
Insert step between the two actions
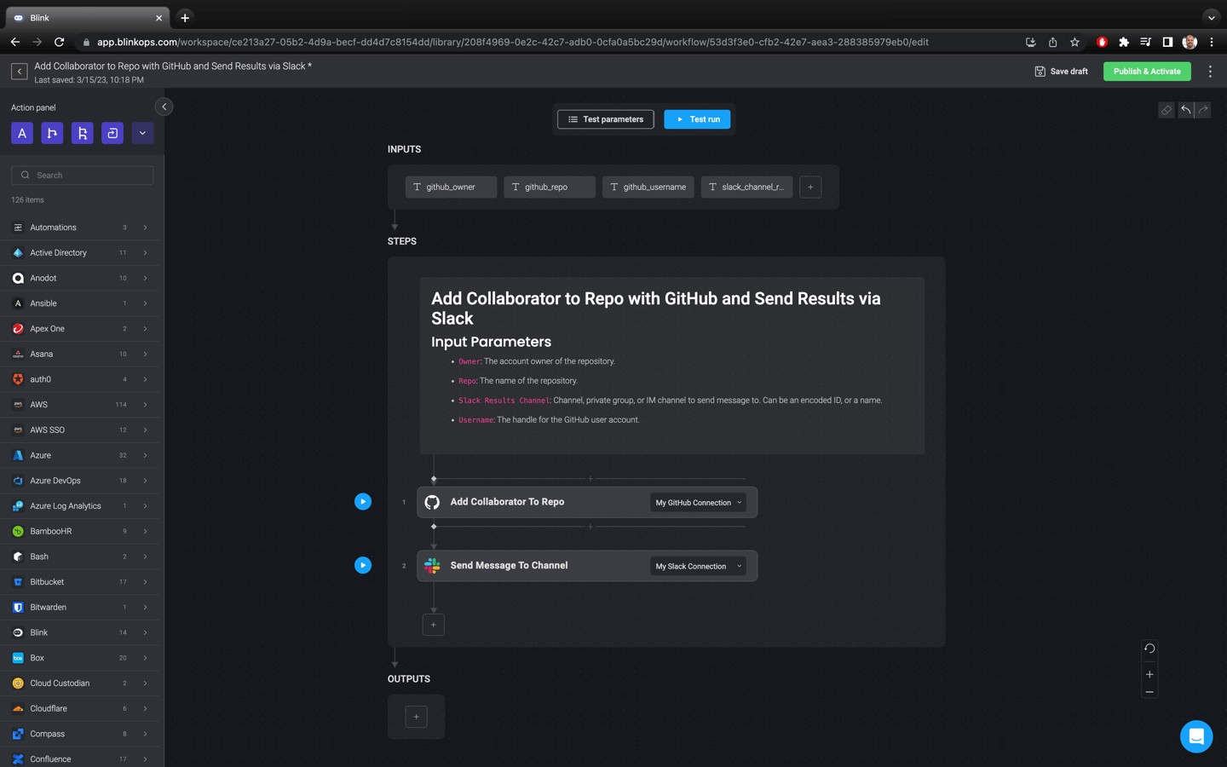click(x=590, y=527)
